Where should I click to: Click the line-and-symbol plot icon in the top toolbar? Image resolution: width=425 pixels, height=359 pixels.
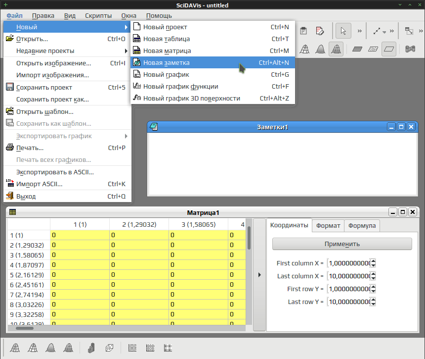377,31
